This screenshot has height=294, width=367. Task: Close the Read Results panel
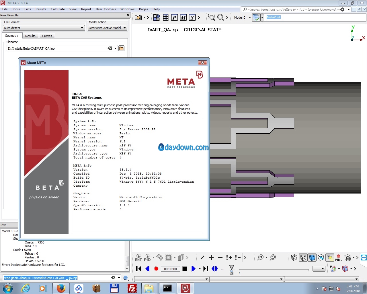(128, 15)
